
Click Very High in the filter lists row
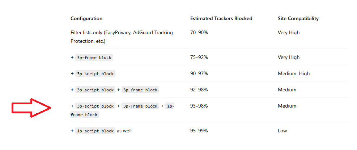289,33
